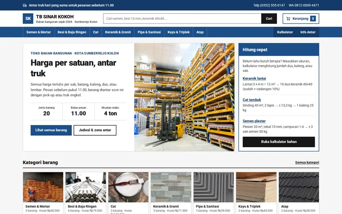Click the WA 0812-0000-4471 contact
Viewport: 342px width, 214px height.
click(x=304, y=5)
